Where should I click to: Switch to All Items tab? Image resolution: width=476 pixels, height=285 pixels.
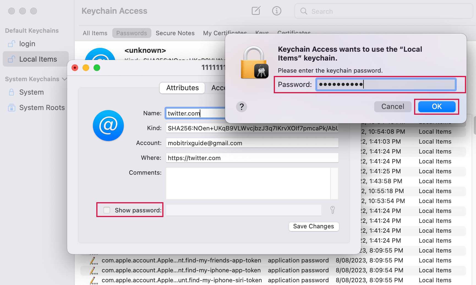pos(95,33)
